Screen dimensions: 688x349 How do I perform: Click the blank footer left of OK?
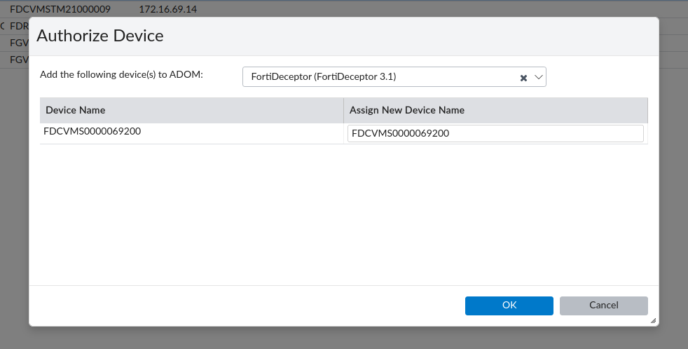coord(245,306)
